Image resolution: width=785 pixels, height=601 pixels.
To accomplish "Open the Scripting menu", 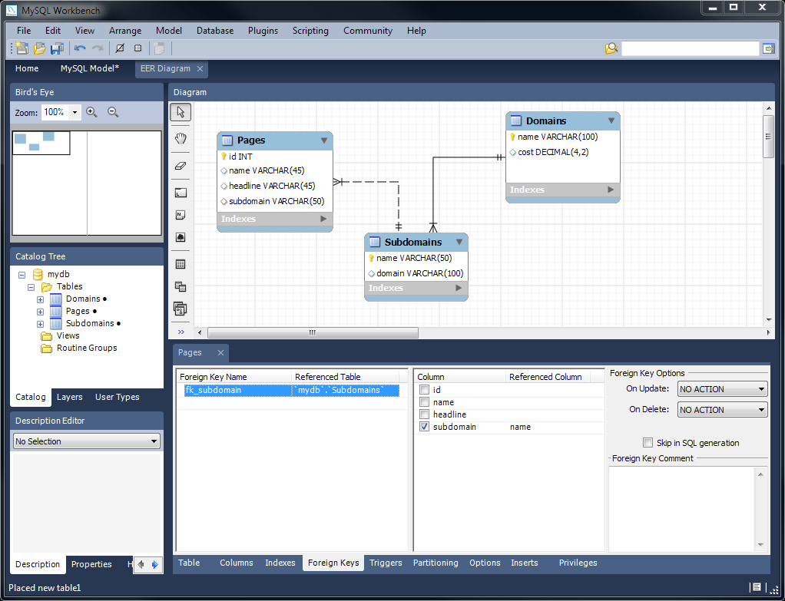I will 310,31.
